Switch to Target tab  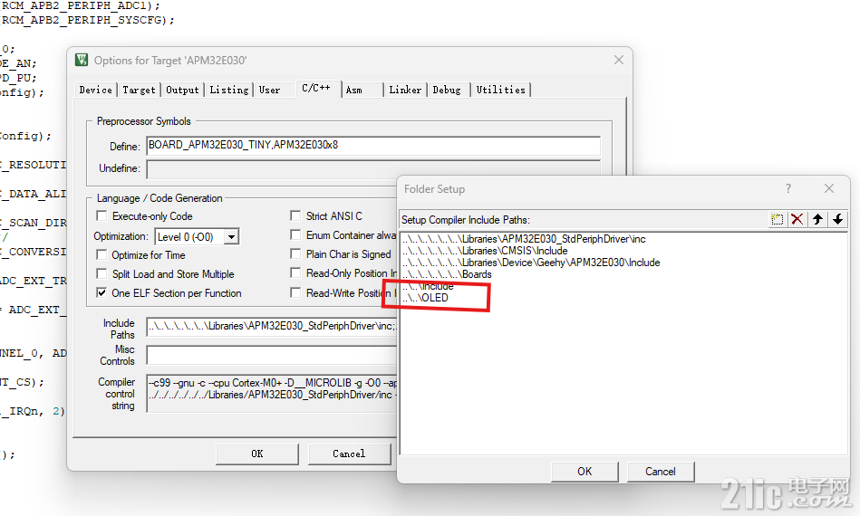coord(139,90)
